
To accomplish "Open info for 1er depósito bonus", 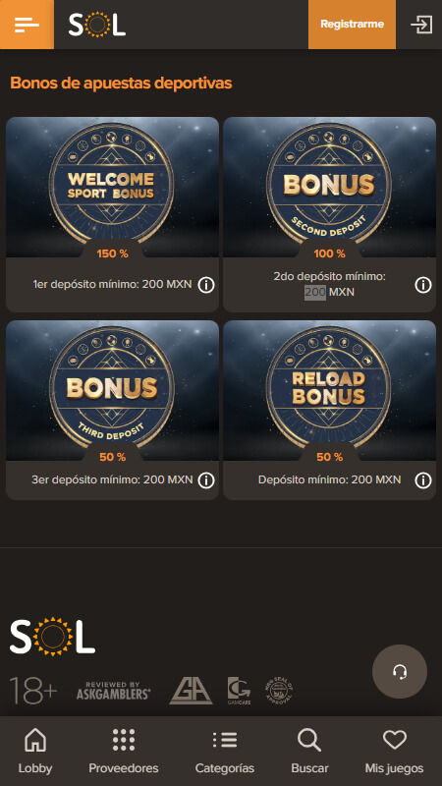I will pyautogui.click(x=206, y=285).
